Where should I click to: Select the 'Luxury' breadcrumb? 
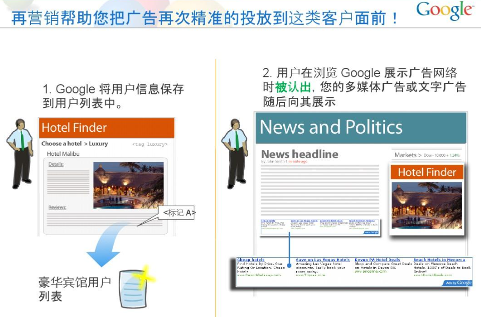pyautogui.click(x=98, y=143)
